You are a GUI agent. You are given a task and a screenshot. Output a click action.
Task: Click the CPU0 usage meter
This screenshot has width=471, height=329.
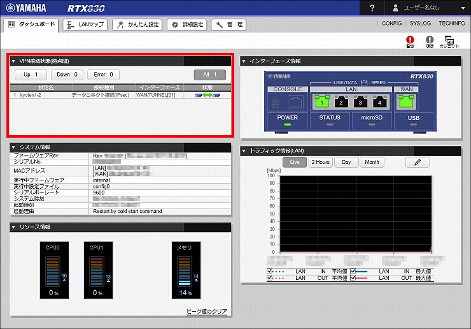point(54,270)
